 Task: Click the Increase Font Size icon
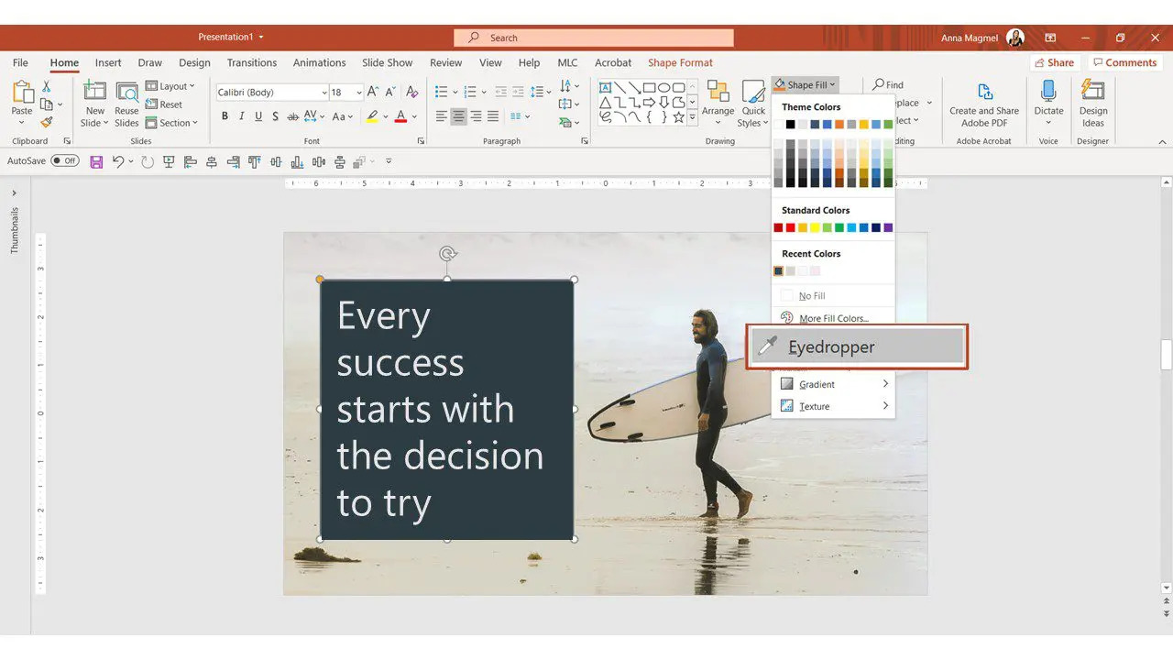click(x=372, y=92)
